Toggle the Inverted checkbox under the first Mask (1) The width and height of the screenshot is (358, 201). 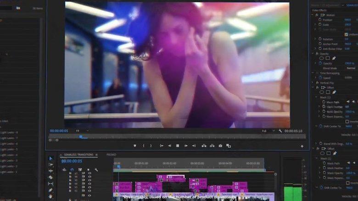(346, 121)
